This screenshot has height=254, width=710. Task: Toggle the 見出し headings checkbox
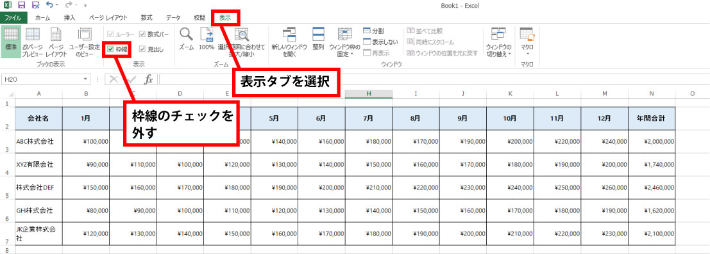(x=142, y=49)
